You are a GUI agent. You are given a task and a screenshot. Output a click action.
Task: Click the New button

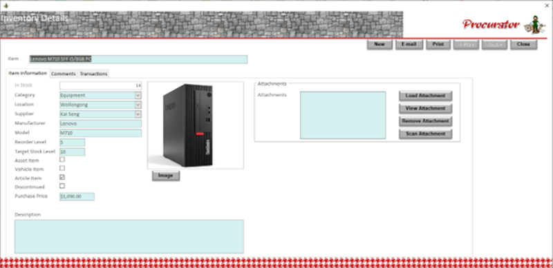pos(379,44)
